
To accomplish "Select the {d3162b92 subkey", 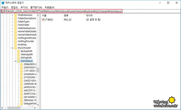I will coord(30,97).
